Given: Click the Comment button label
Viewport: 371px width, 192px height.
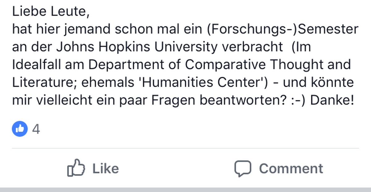Looking at the screenshot, I should pos(291,169).
